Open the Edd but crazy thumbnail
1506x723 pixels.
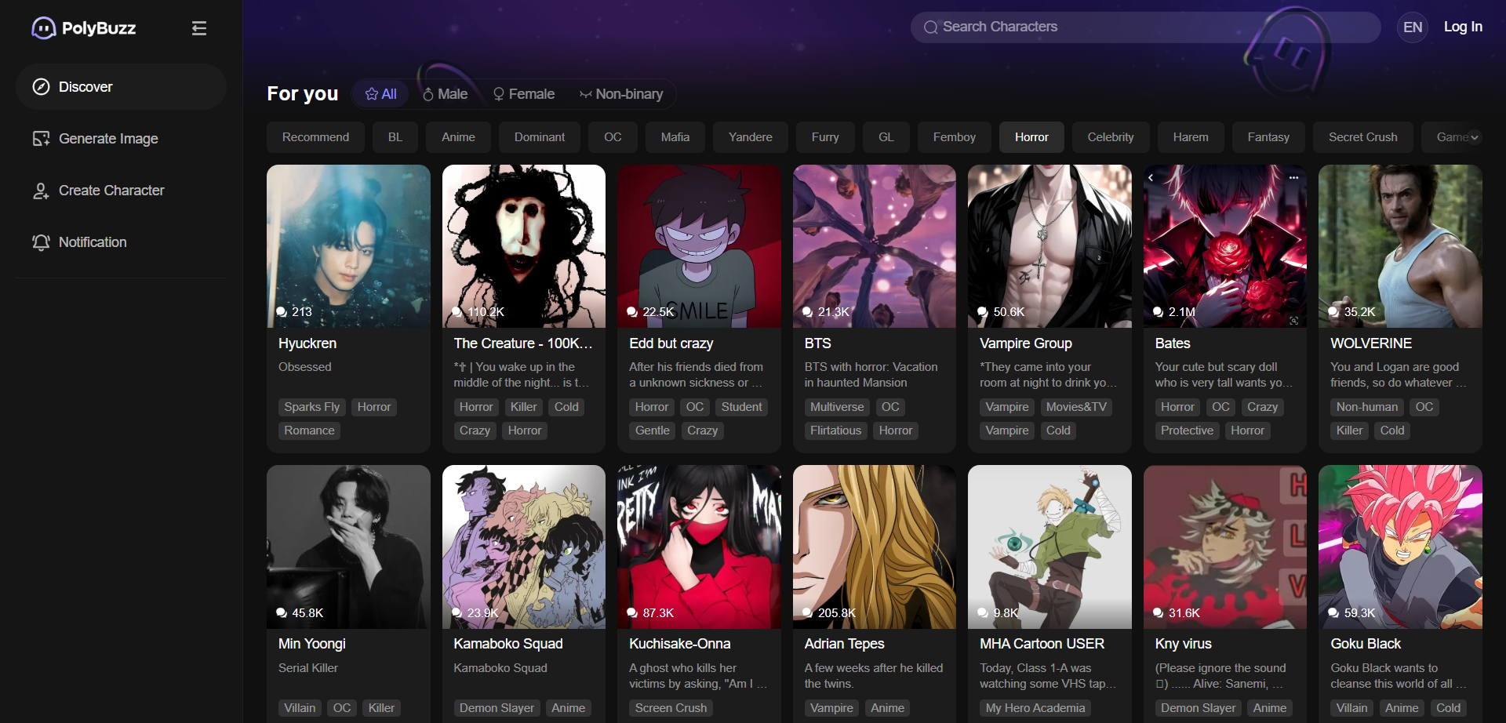[699, 246]
